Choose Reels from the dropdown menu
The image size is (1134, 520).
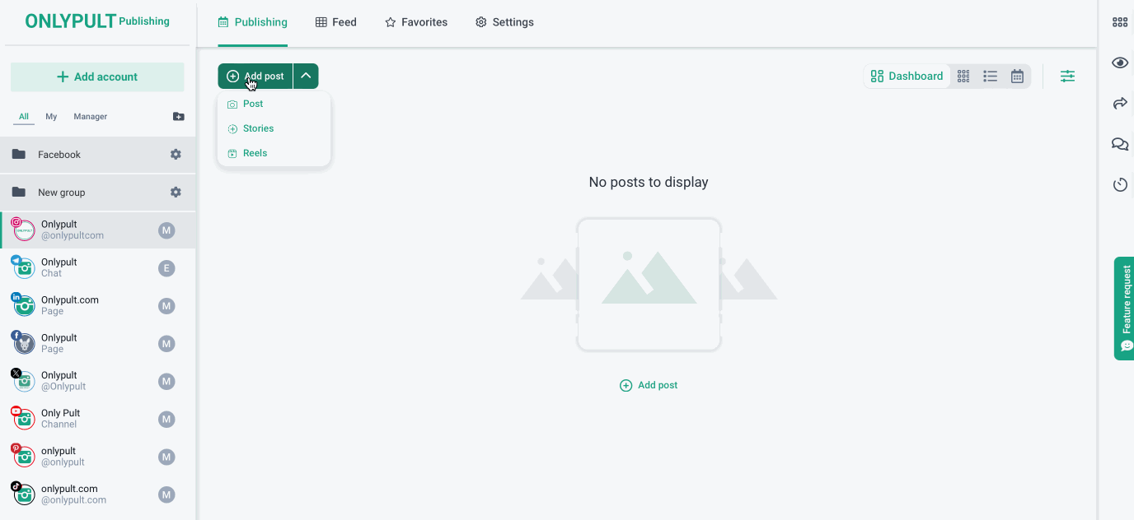255,153
